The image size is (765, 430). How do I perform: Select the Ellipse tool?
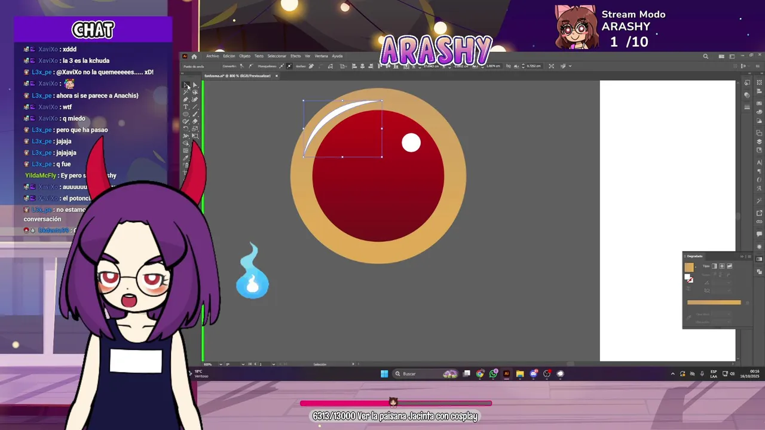(x=186, y=114)
